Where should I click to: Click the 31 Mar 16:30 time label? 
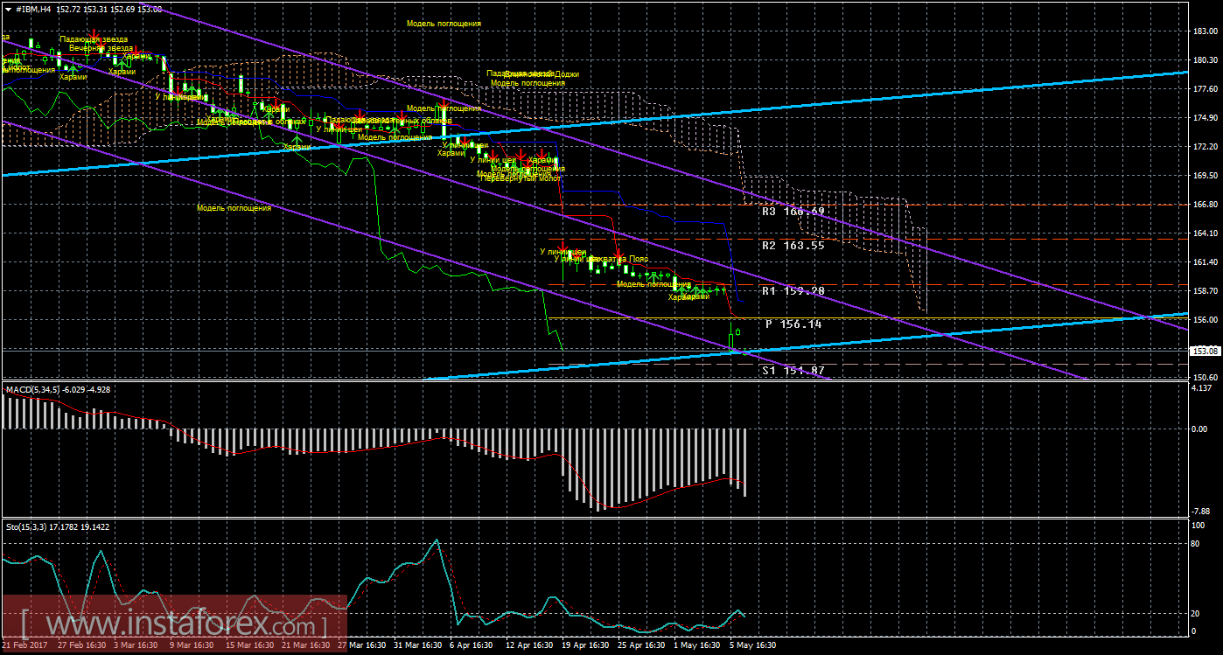pos(417,645)
